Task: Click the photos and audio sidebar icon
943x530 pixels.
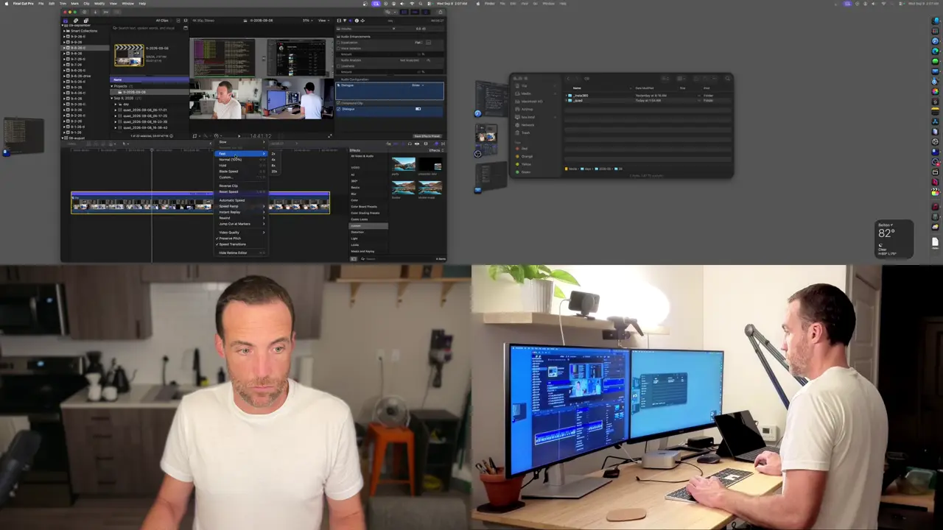Action: click(76, 21)
